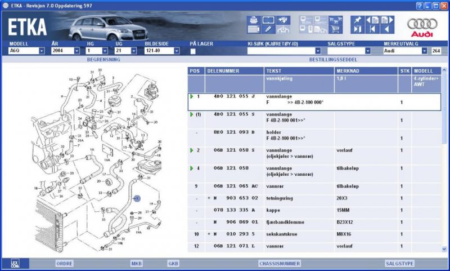Click the pushpin icon
The image size is (450, 271).
click(x=357, y=20)
